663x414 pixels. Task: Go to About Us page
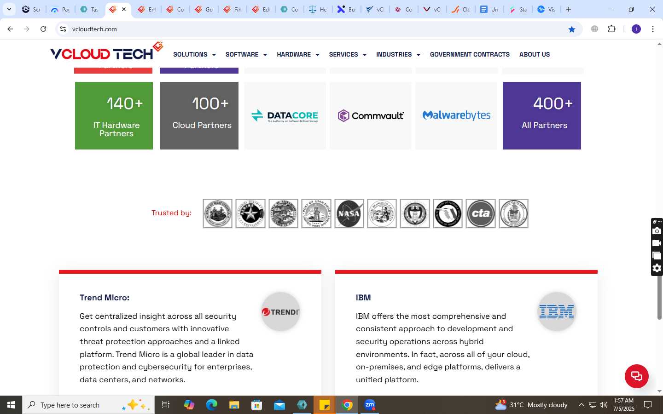(x=535, y=54)
